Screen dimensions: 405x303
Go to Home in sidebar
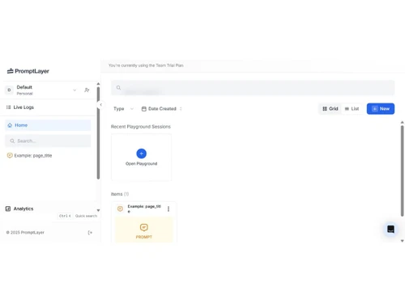pos(48,125)
